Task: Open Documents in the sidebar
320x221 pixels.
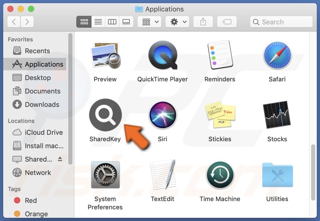Action: click(x=35, y=91)
